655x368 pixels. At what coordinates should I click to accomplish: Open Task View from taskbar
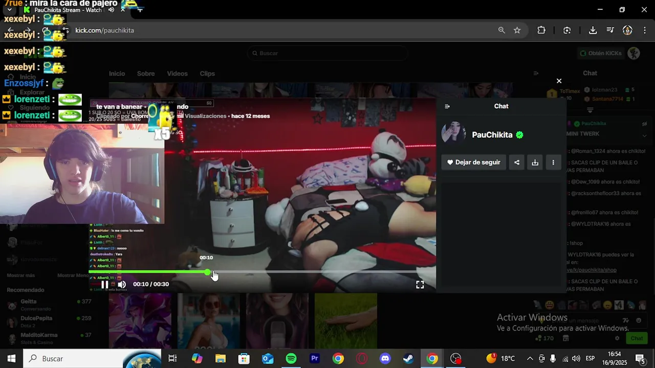(x=172, y=359)
